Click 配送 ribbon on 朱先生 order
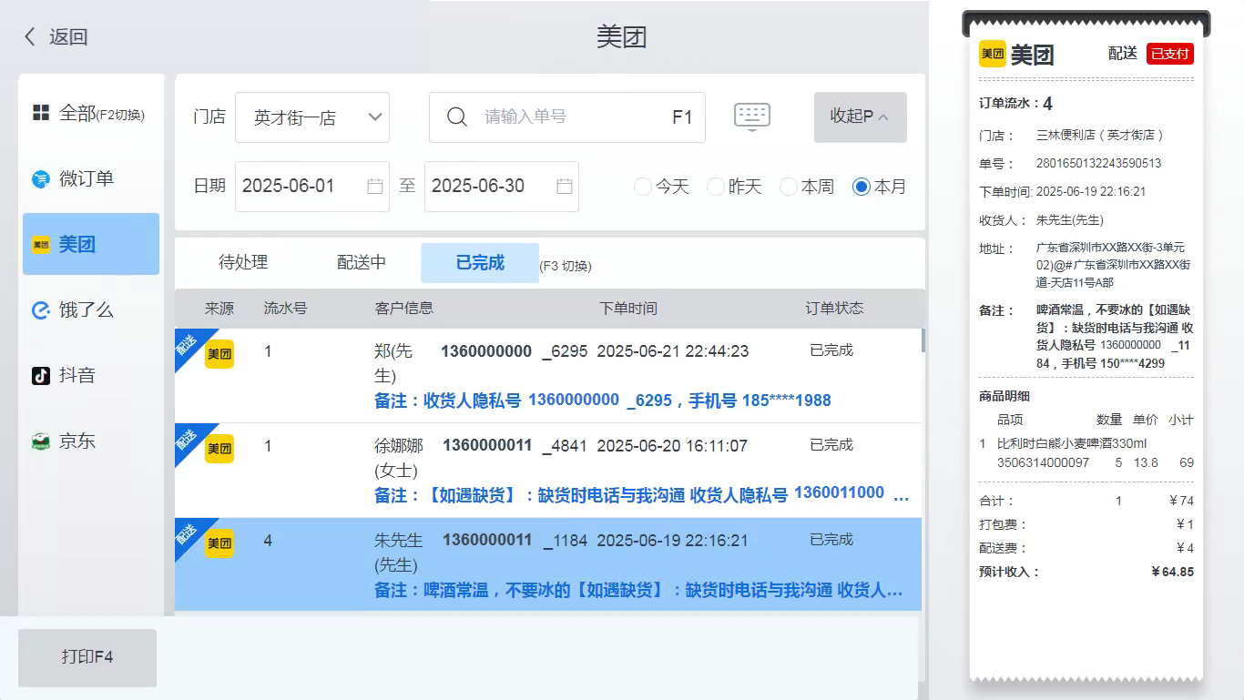The height and width of the screenshot is (700, 1244). pos(189,533)
